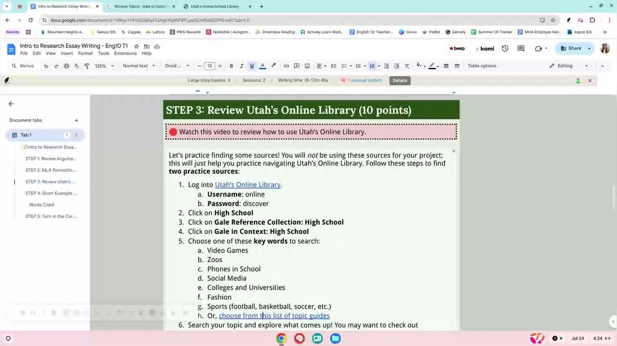The image size is (617, 346).
Task: Add a new document tab with plus
Action: click(76, 120)
